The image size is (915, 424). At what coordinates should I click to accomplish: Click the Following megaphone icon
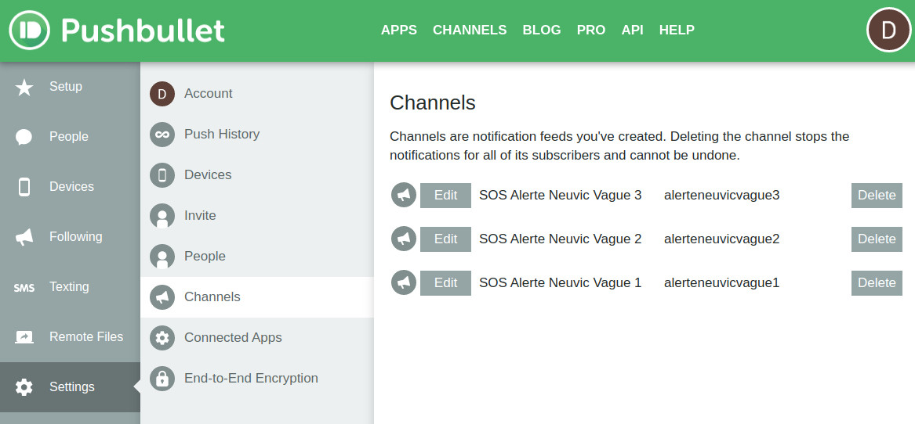tap(24, 237)
